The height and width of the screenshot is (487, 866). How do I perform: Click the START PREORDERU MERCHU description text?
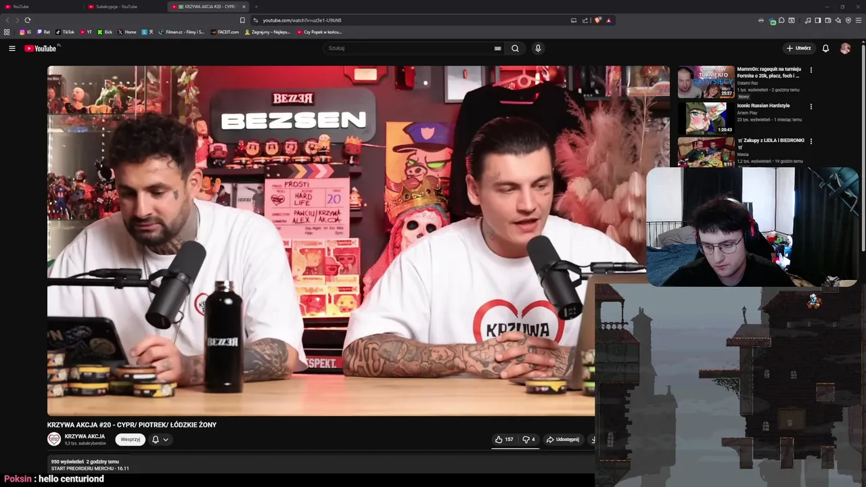(x=90, y=468)
